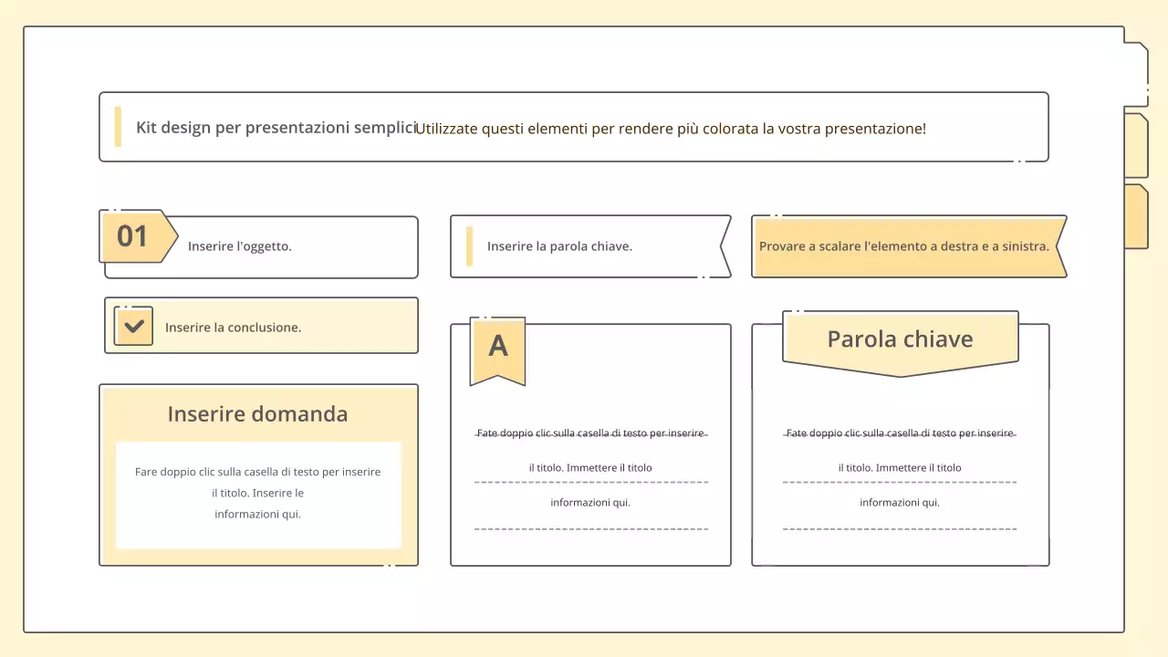1168x657 pixels.
Task: Select the yellow bar beside 'Inserire la parola chiave'
Action: point(469,245)
